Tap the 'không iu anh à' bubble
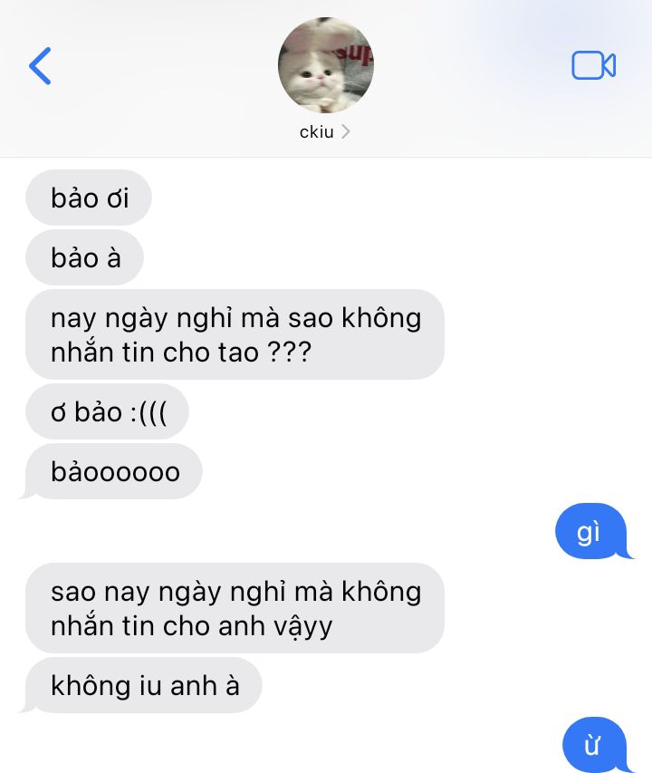 tap(143, 685)
